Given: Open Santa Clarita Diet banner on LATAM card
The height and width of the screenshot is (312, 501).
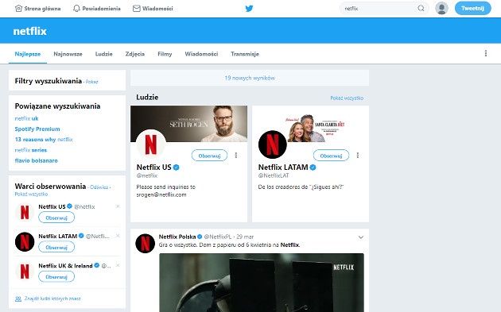Looking at the screenshot, I should pyautogui.click(x=310, y=124).
